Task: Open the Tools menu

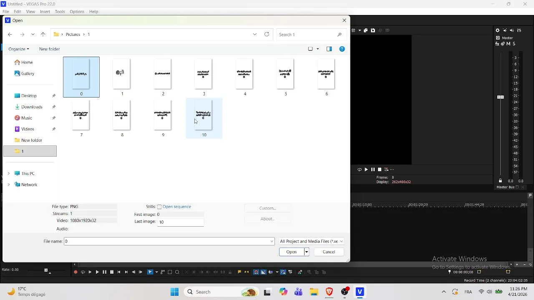Action: tap(60, 12)
